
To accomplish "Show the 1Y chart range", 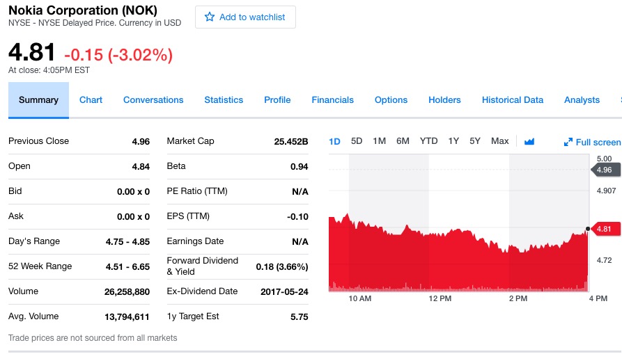I will tap(453, 141).
